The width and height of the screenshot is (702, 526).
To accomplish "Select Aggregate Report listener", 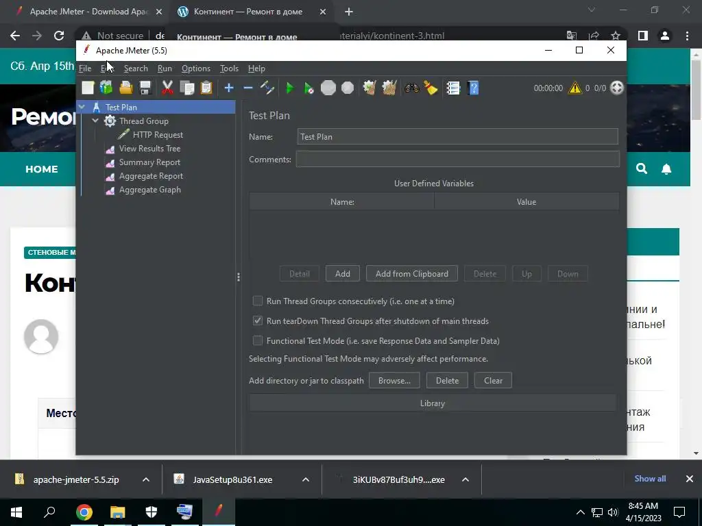I will point(151,176).
